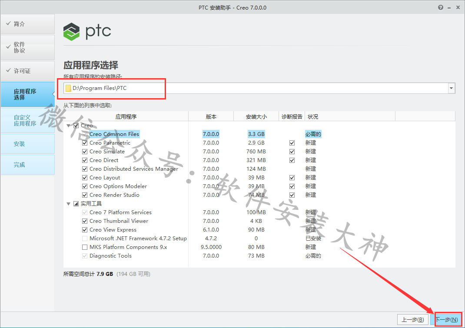This screenshot has width=465, height=328.
Task: Click the 所需空间总计 7.9 GB text
Action: [88, 274]
